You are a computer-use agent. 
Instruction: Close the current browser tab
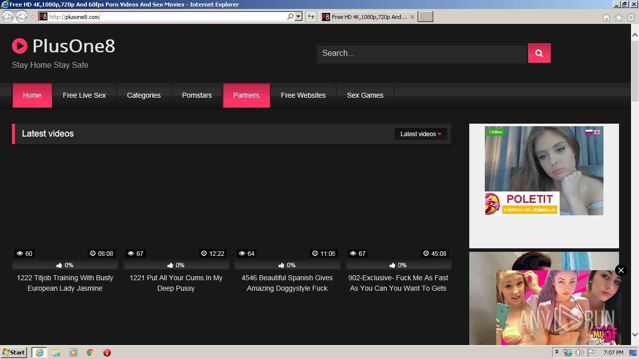point(412,17)
